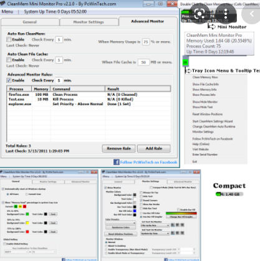The image size is (260, 261).
Task: Select the explorer.exe rule row
Action: [89, 104]
